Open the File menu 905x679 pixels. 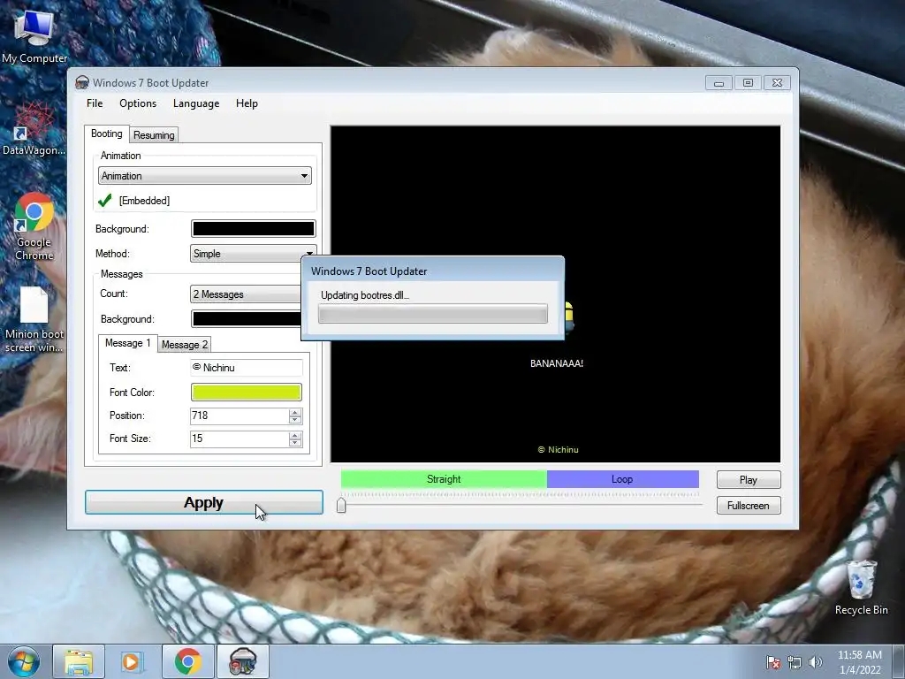click(x=95, y=103)
